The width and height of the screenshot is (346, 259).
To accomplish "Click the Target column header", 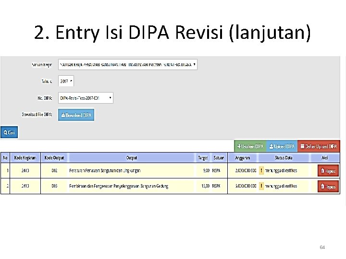I will pos(203,158).
